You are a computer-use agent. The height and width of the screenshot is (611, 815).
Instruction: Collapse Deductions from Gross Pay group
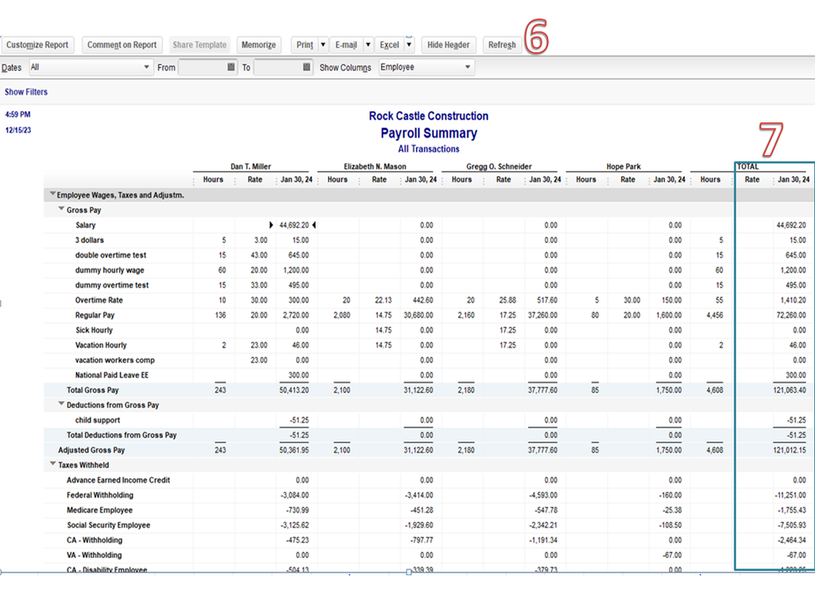pos(61,405)
